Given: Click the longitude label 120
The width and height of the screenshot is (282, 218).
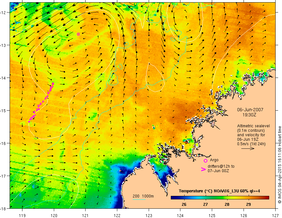Looking at the screenshot, I should click(x=54, y=215).
